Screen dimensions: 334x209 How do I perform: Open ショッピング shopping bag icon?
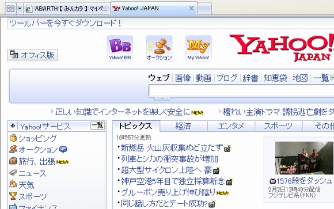point(13,138)
